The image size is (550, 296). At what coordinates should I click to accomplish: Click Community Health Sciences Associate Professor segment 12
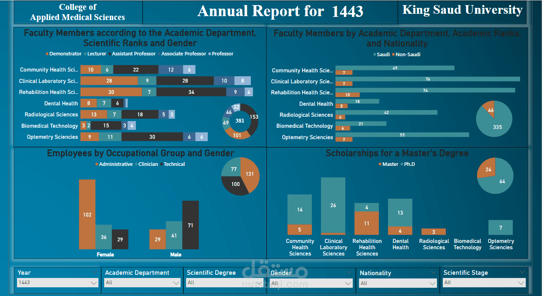[x=171, y=70]
